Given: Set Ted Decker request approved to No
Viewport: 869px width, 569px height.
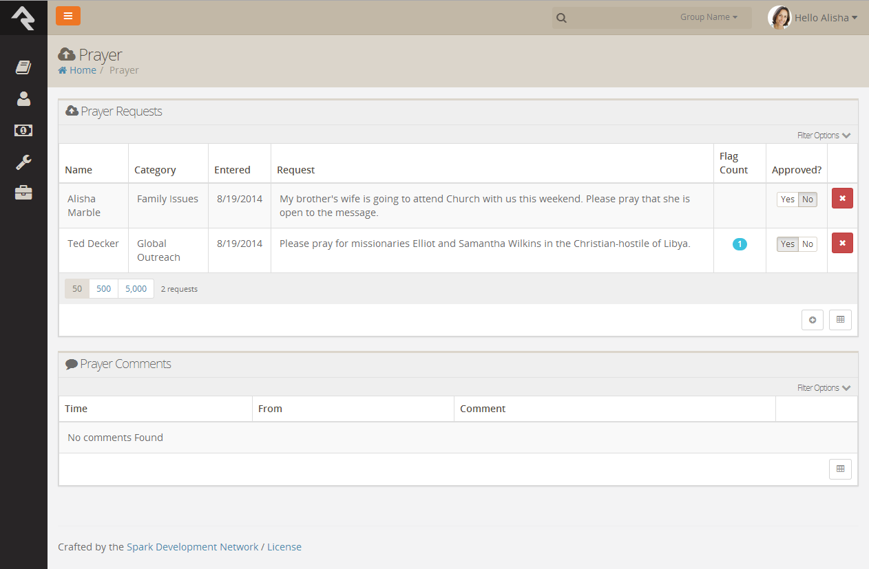Looking at the screenshot, I should click(x=808, y=244).
